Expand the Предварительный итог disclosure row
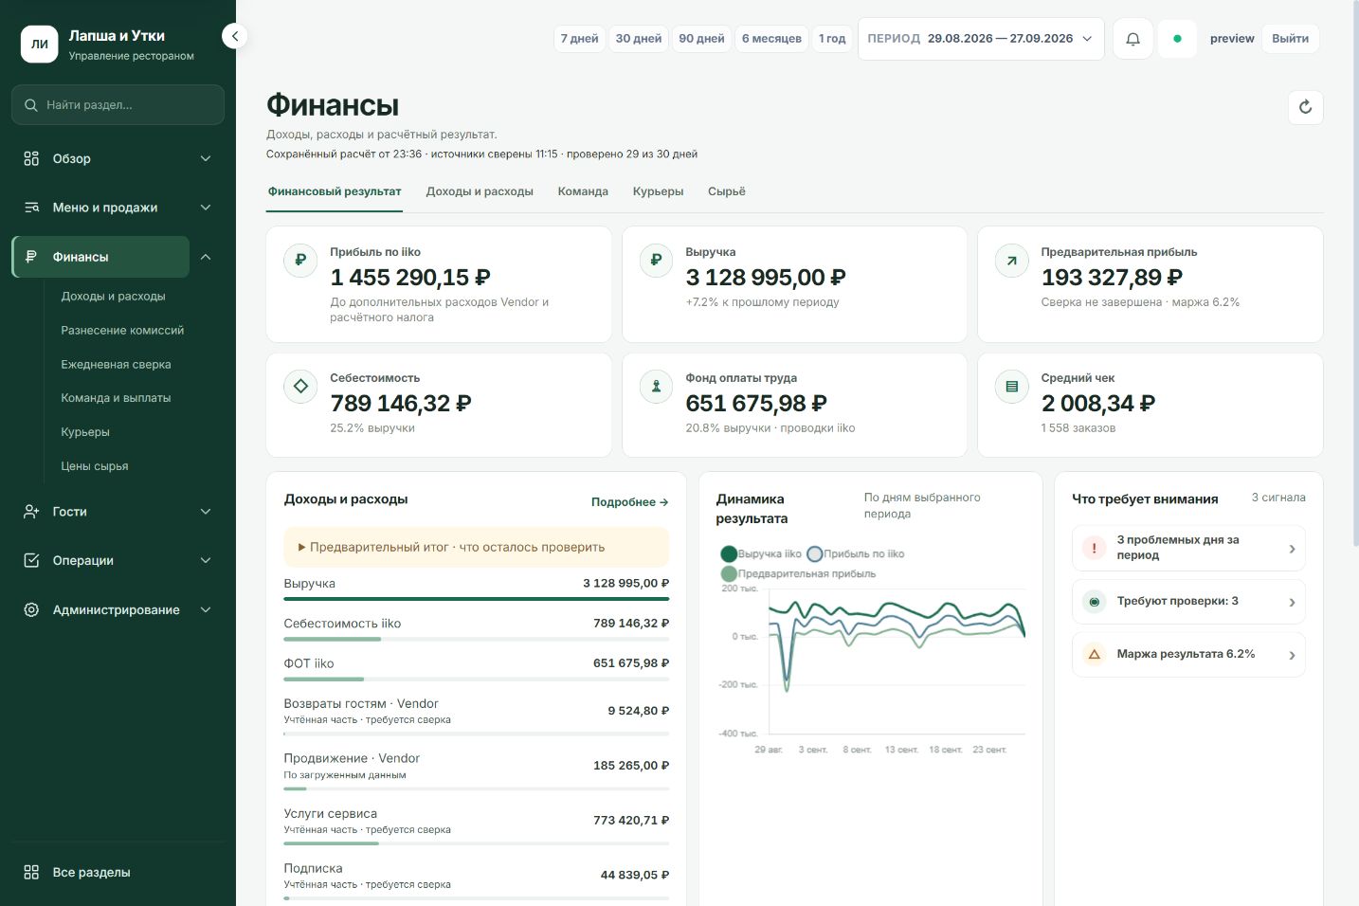The image size is (1359, 906). pos(477,547)
